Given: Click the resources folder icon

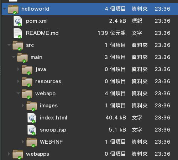Looking at the screenshot, I should (x=27, y=82).
